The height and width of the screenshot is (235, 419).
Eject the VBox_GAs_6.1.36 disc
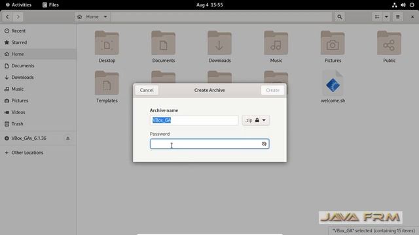pos(67,138)
